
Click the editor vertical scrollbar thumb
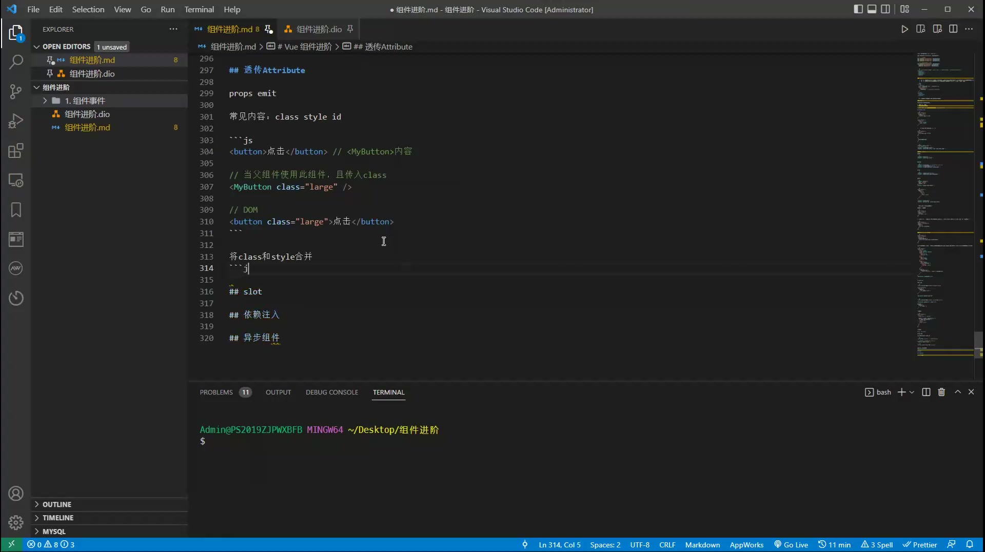[978, 344]
